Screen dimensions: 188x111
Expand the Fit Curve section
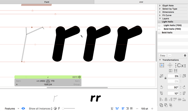[x=160, y=15]
